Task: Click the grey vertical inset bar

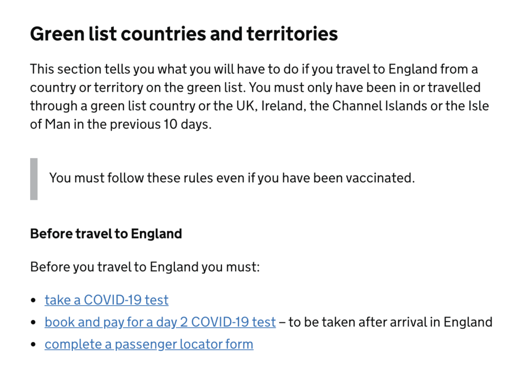Action: [x=34, y=179]
